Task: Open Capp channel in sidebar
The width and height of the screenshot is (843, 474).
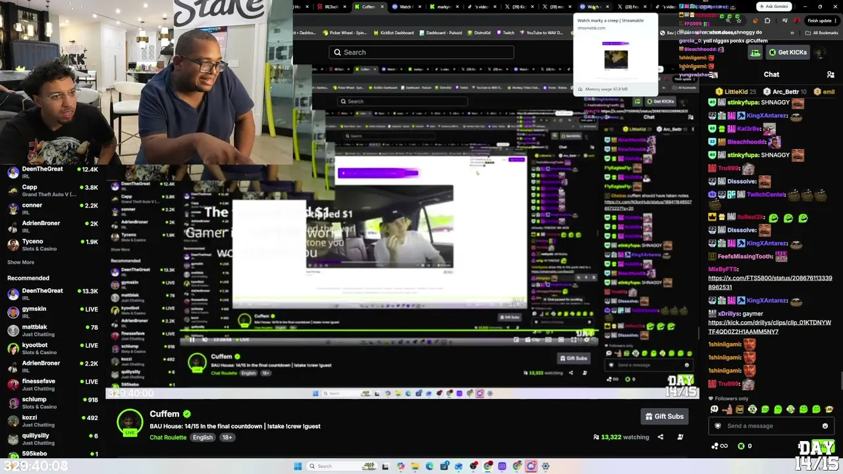Action: tap(53, 190)
